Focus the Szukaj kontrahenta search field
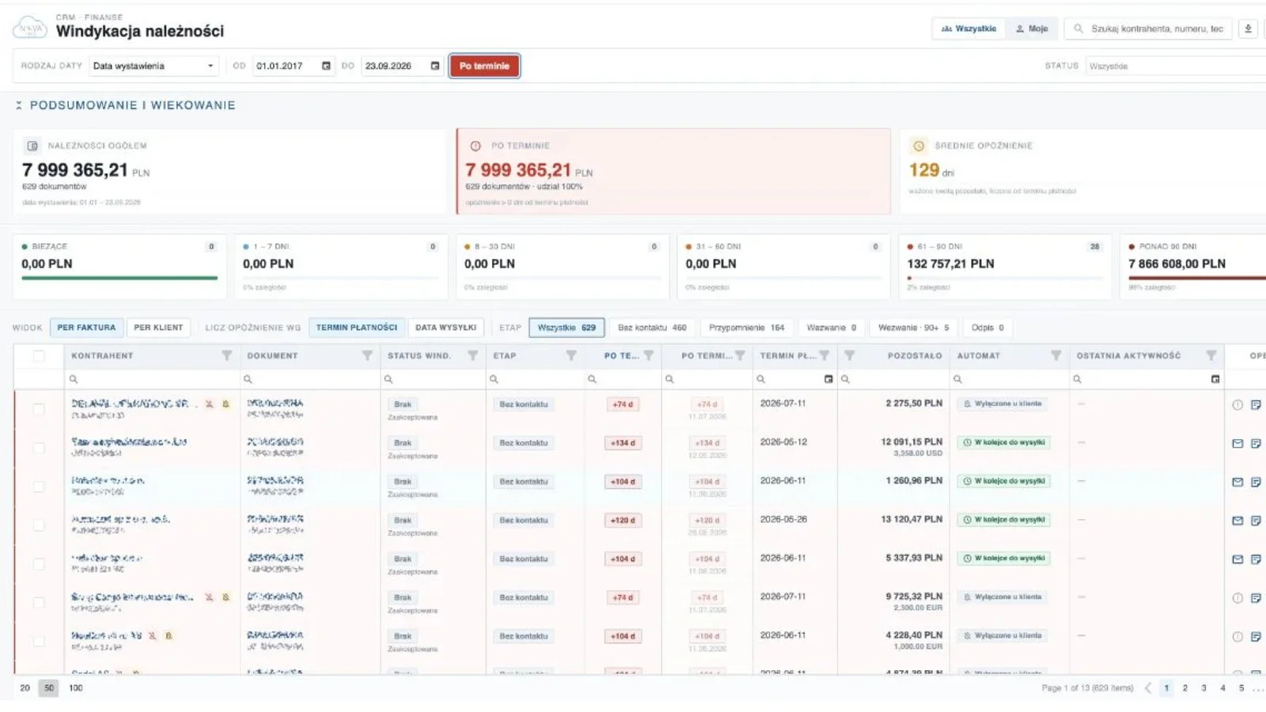This screenshot has width=1266, height=712. tap(1156, 28)
